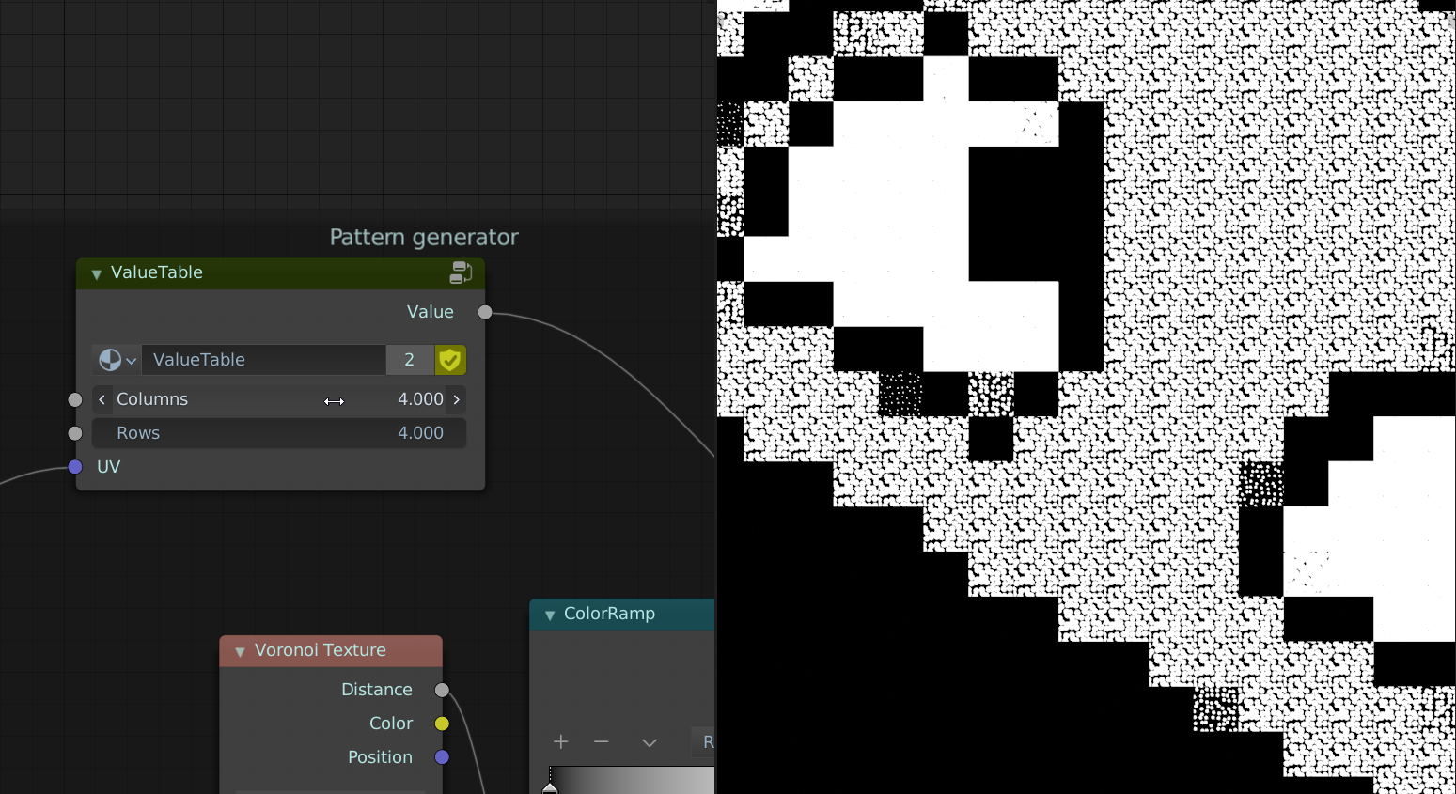Click the Columns input socket

click(x=75, y=399)
